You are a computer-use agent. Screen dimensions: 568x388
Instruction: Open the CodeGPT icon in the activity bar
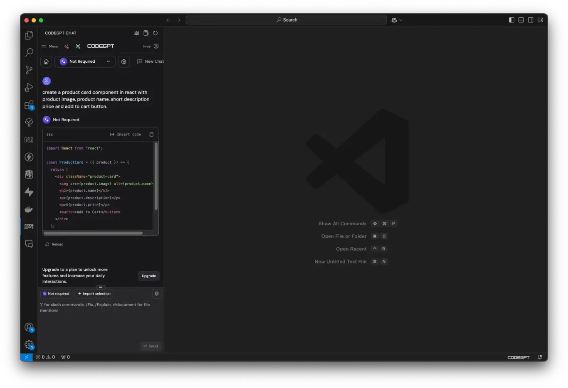pos(29,227)
